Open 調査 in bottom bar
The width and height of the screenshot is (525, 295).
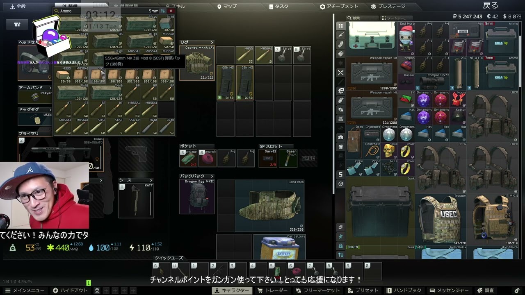tap(486, 290)
